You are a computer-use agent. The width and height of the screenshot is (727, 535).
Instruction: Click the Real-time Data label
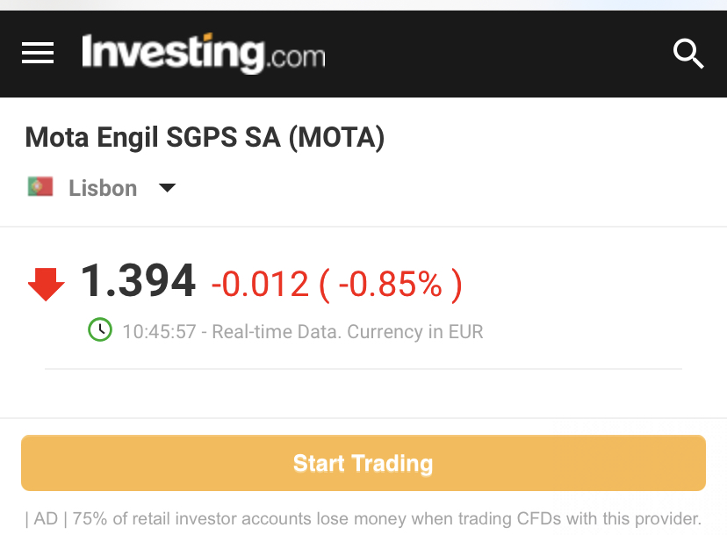[276, 332]
